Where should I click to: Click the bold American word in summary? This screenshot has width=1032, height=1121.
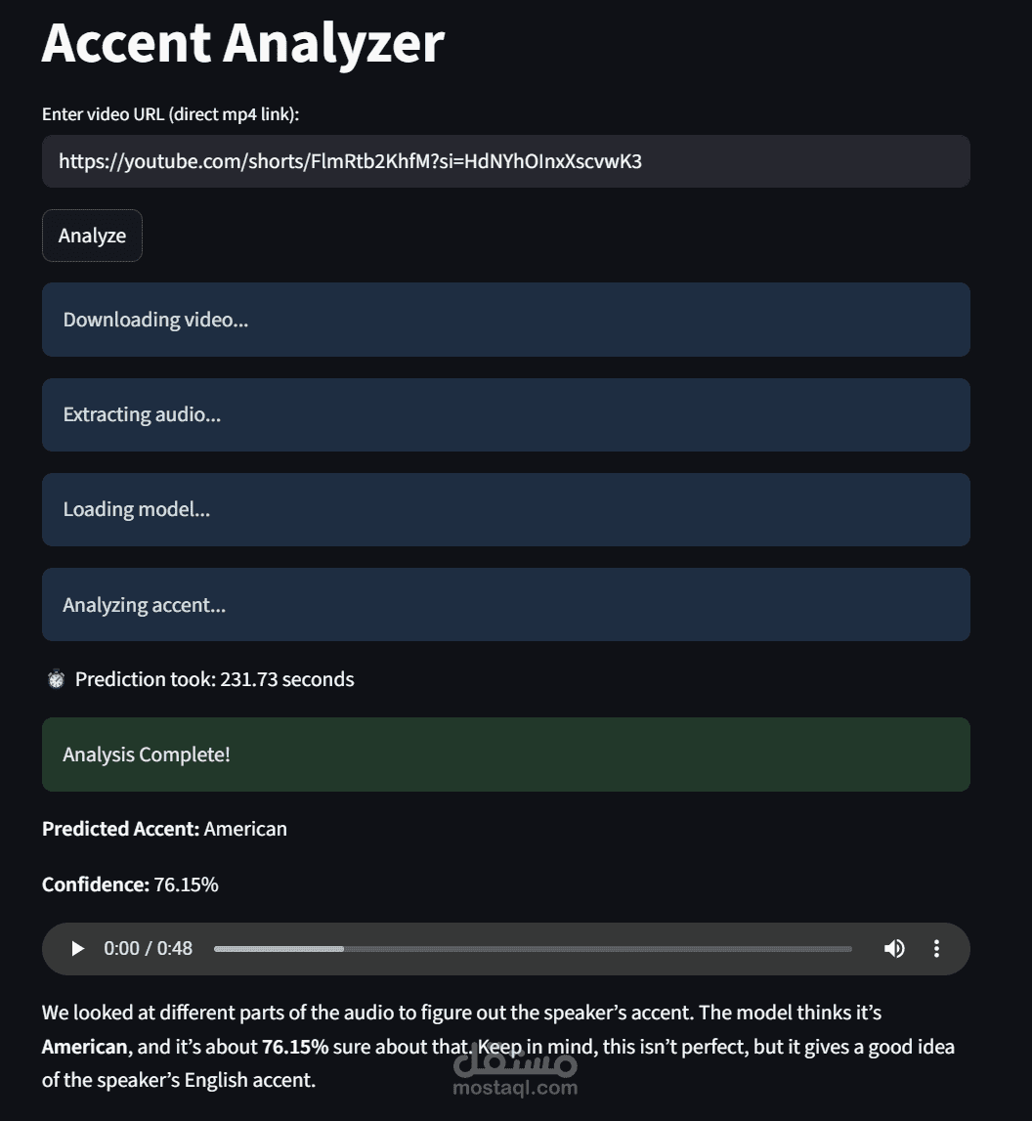click(84, 1047)
